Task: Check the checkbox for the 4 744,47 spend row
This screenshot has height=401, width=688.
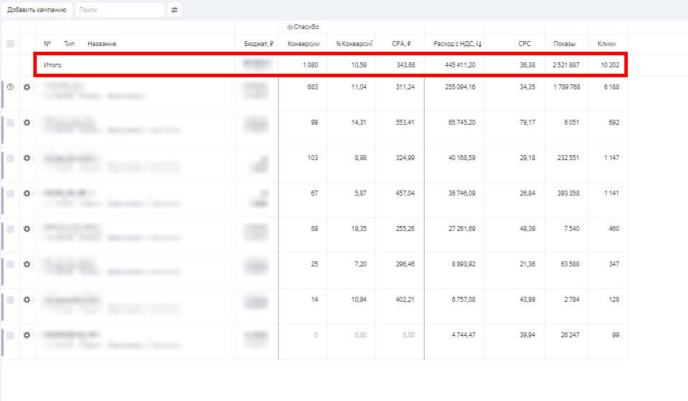Action: 10,336
